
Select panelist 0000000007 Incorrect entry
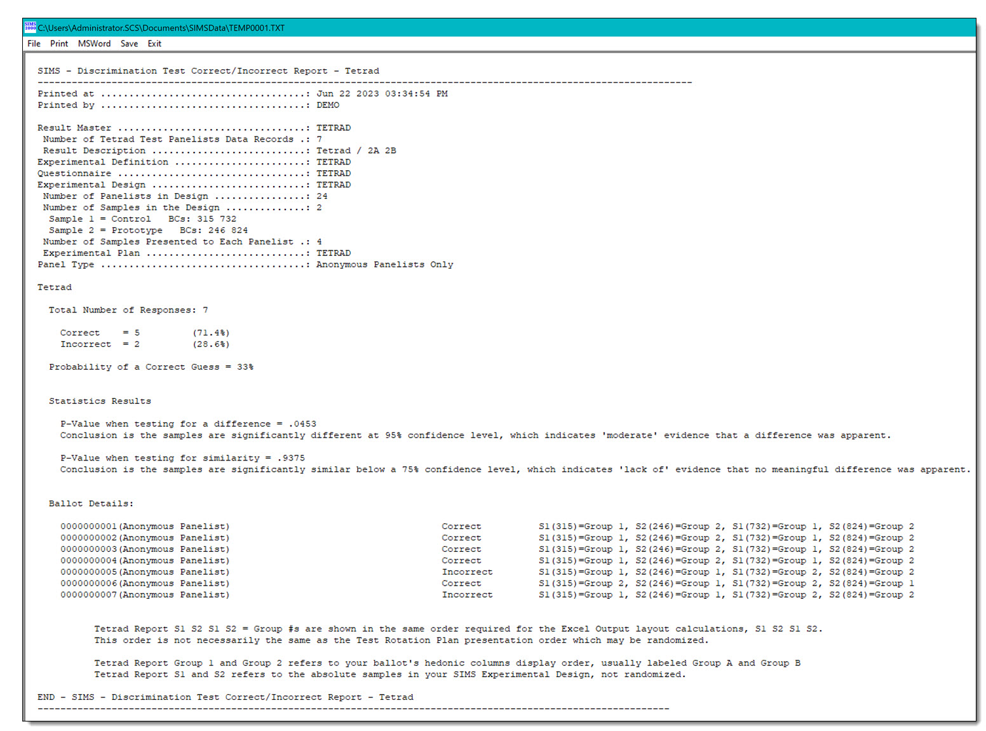tap(467, 594)
